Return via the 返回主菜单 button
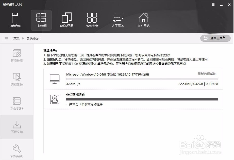Viewport: 234px width, 160px height. [215, 38]
